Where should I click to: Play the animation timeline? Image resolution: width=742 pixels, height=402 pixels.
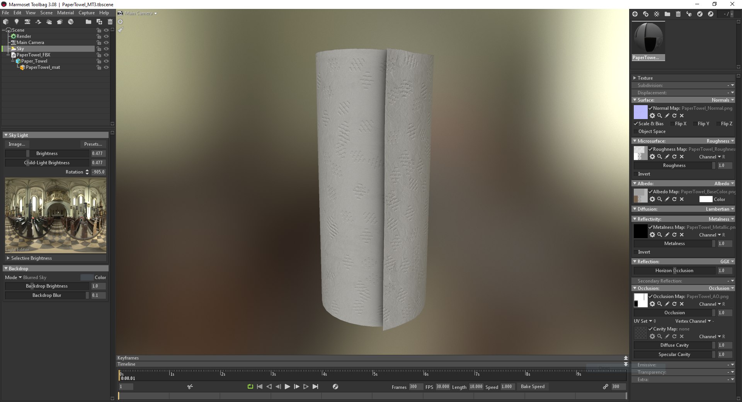[x=287, y=387]
